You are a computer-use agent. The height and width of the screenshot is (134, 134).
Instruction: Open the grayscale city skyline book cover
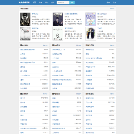pyautogui.click(x=25, y=34)
